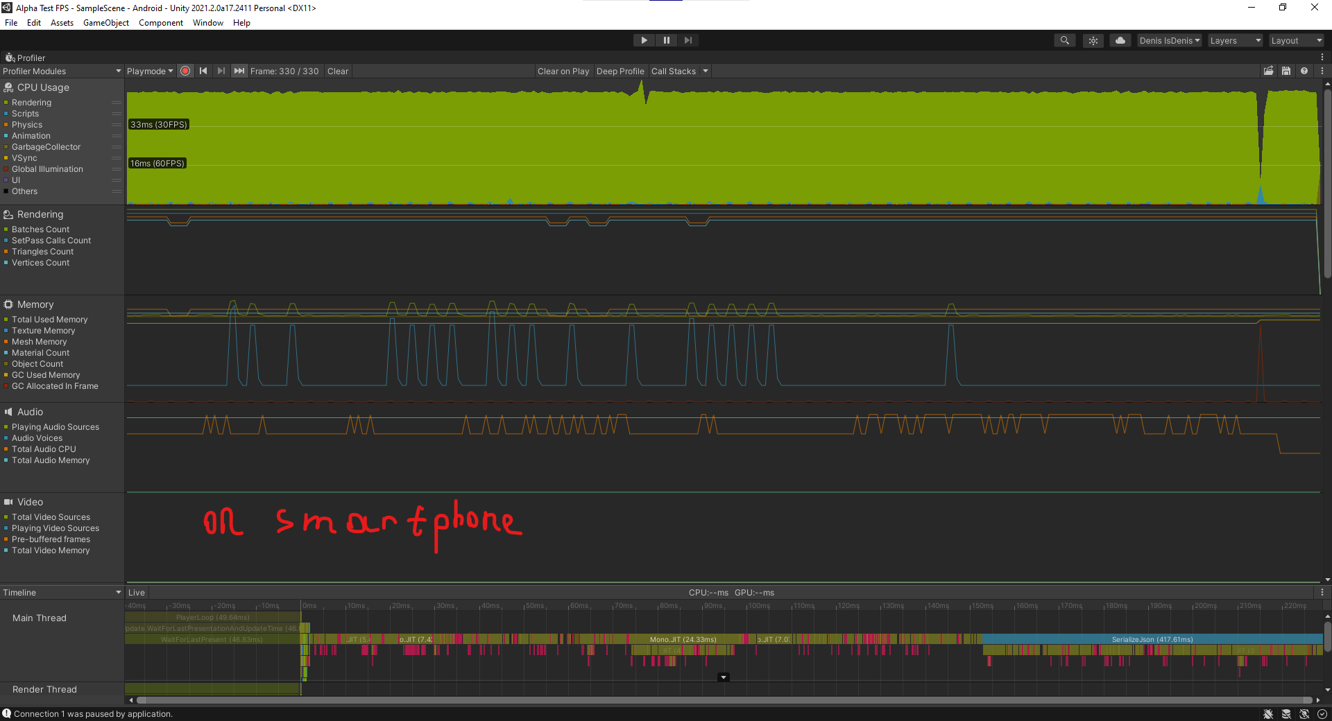This screenshot has width=1332, height=721.
Task: Toggle Batches Count series visibility
Action: (6, 229)
